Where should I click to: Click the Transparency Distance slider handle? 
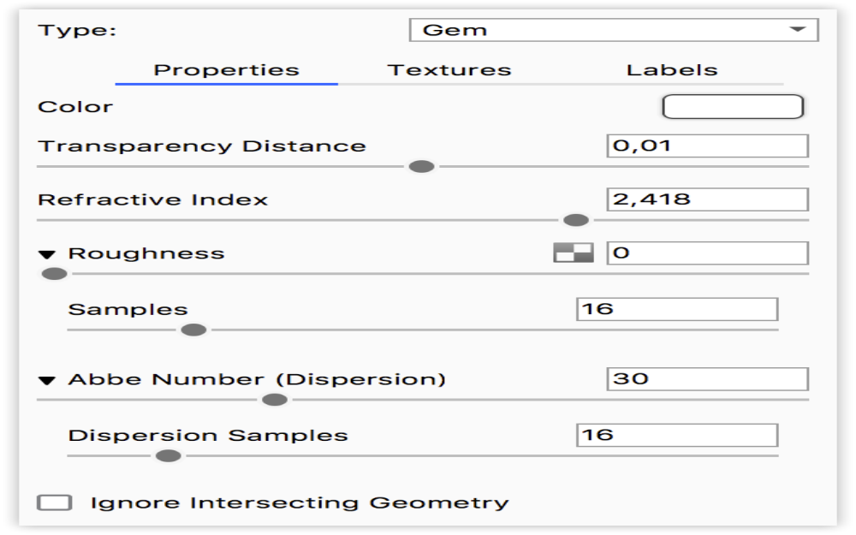pos(421,167)
